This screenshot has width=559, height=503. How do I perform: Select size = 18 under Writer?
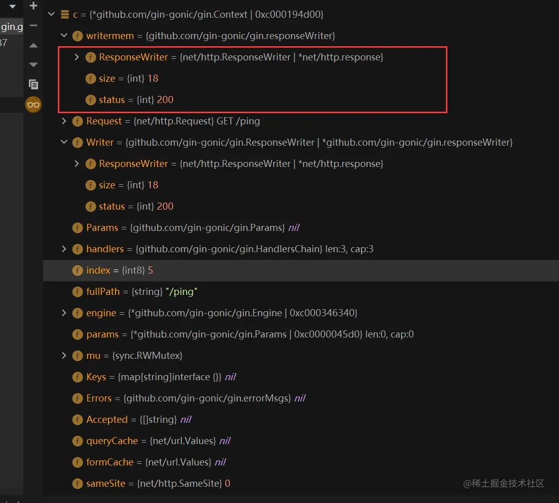point(301,185)
